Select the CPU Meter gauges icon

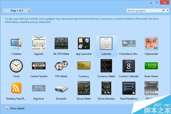point(61,66)
